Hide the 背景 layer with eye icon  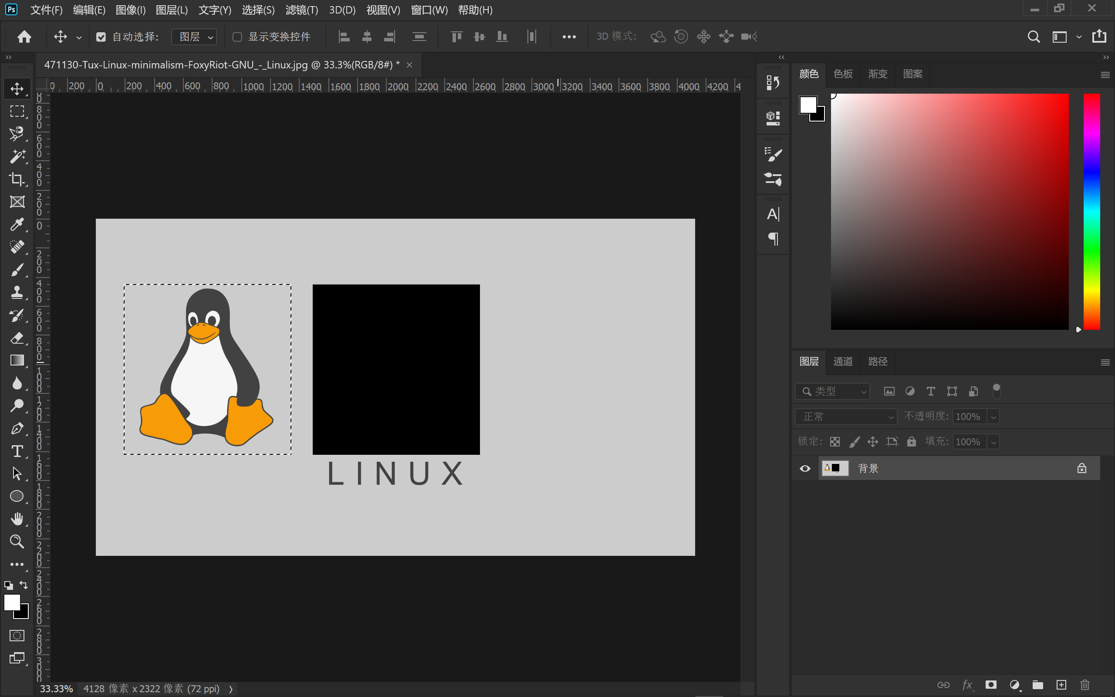click(805, 468)
